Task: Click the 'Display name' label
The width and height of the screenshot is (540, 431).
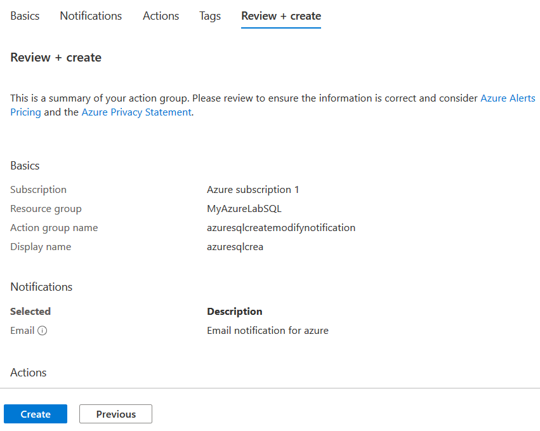Action: tap(41, 247)
